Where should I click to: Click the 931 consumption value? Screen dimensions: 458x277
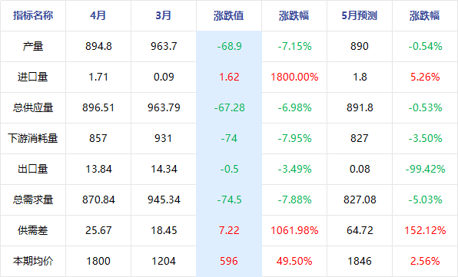click(163, 138)
